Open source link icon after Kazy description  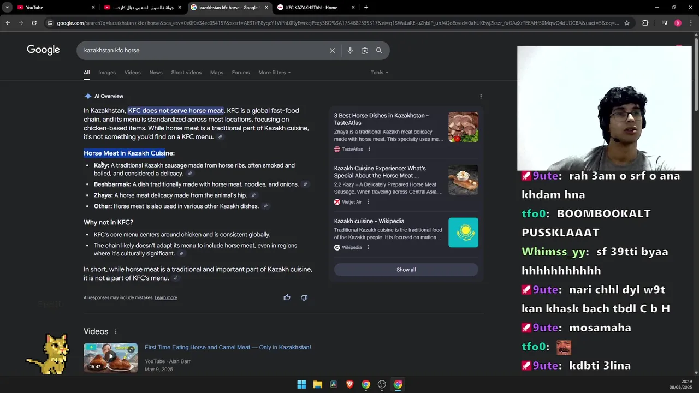pos(190,174)
